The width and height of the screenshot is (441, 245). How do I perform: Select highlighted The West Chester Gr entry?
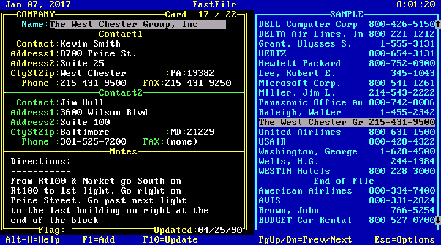347,122
